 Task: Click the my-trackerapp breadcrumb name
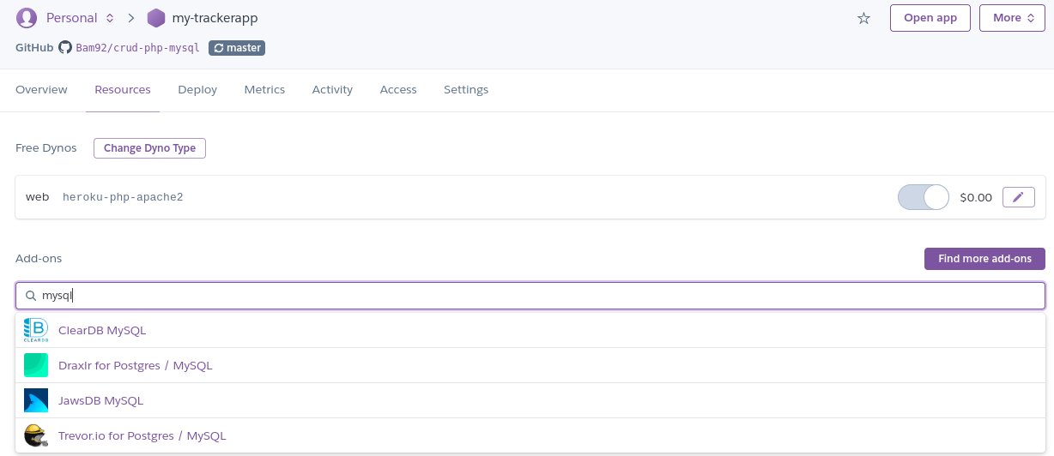tap(215, 18)
